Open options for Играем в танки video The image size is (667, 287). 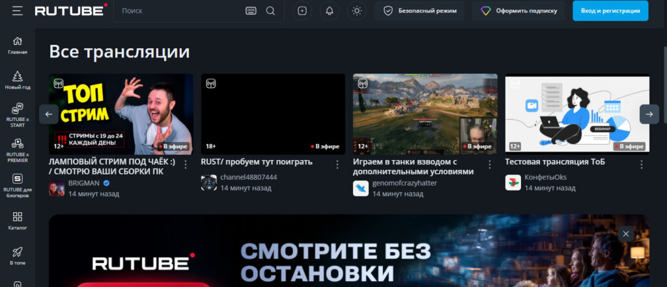click(490, 165)
